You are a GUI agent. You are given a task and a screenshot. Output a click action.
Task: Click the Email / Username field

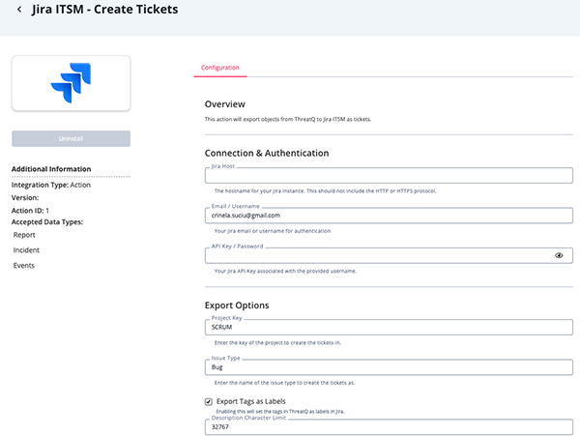click(389, 216)
